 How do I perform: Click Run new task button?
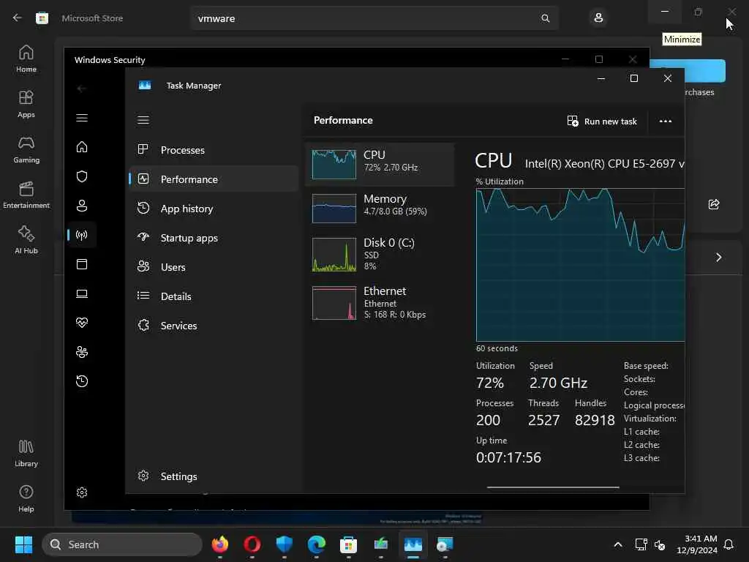(602, 121)
